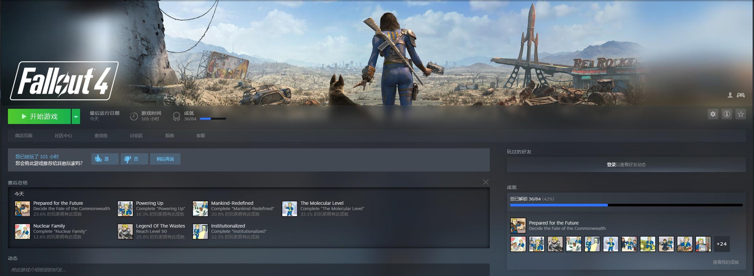754x276 pixels.
Task: Open Mankind-Redefined achievement icon in 赛后总结
Action: [x=200, y=208]
